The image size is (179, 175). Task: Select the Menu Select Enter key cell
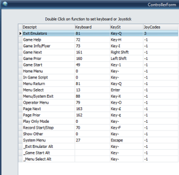pyautogui.click(x=126, y=90)
